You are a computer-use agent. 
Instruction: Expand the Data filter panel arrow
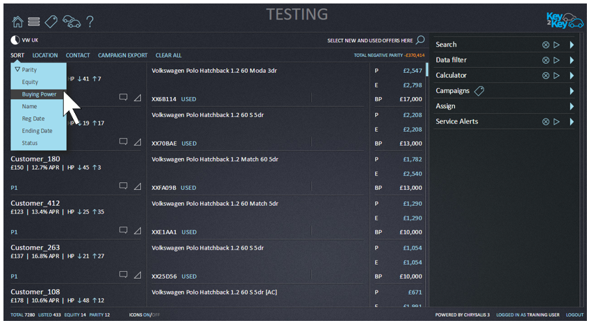572,60
